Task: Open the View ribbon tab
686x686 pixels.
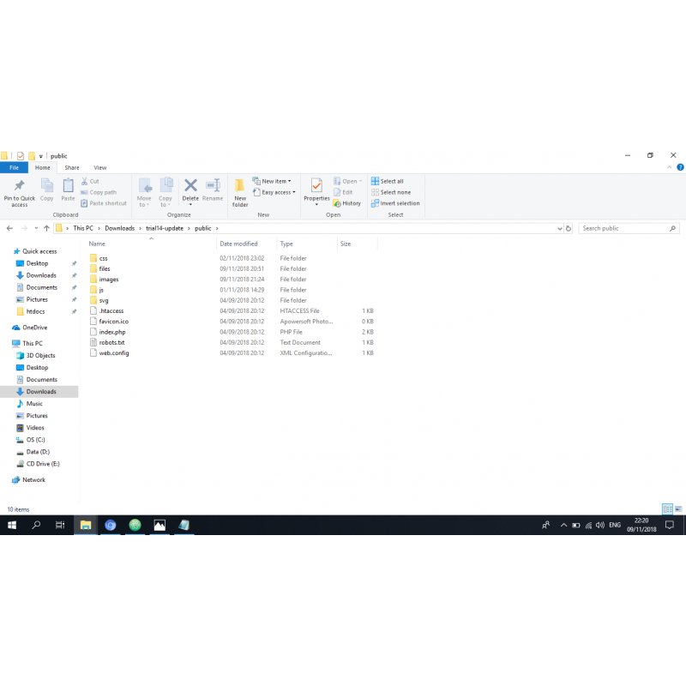Action: coord(100,168)
